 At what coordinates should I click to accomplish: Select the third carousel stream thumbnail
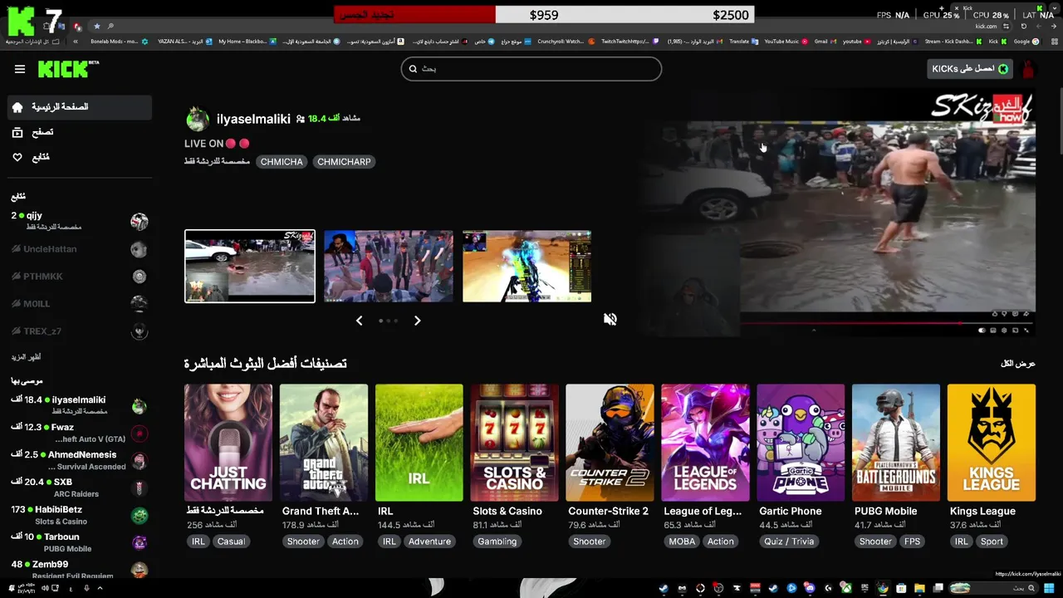point(527,266)
